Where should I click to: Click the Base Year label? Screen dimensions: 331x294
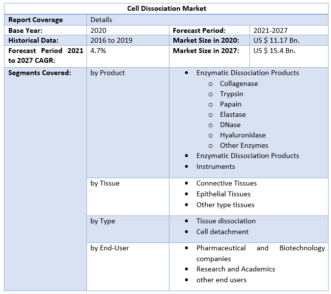click(x=26, y=30)
